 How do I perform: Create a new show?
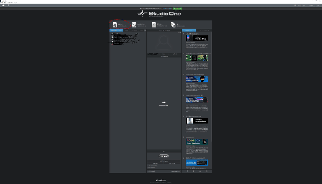159,25
